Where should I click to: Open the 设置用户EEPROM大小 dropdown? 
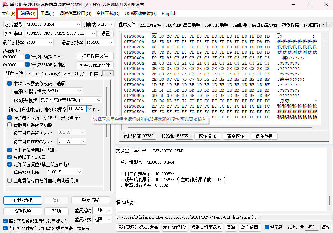(83, 141)
